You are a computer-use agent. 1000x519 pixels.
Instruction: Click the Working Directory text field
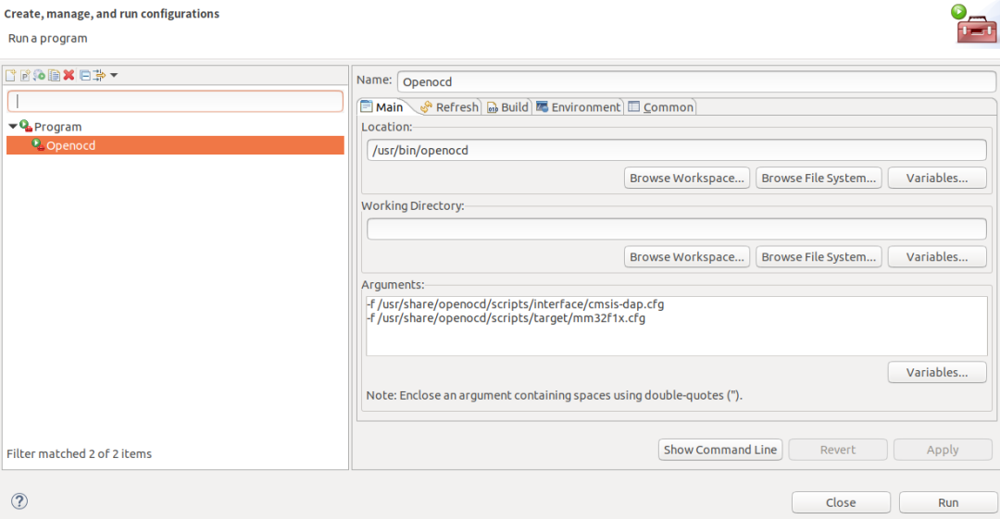(x=677, y=229)
